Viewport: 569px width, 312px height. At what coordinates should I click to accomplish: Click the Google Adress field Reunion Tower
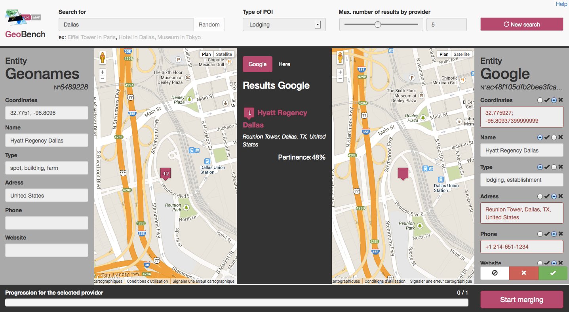pos(521,213)
